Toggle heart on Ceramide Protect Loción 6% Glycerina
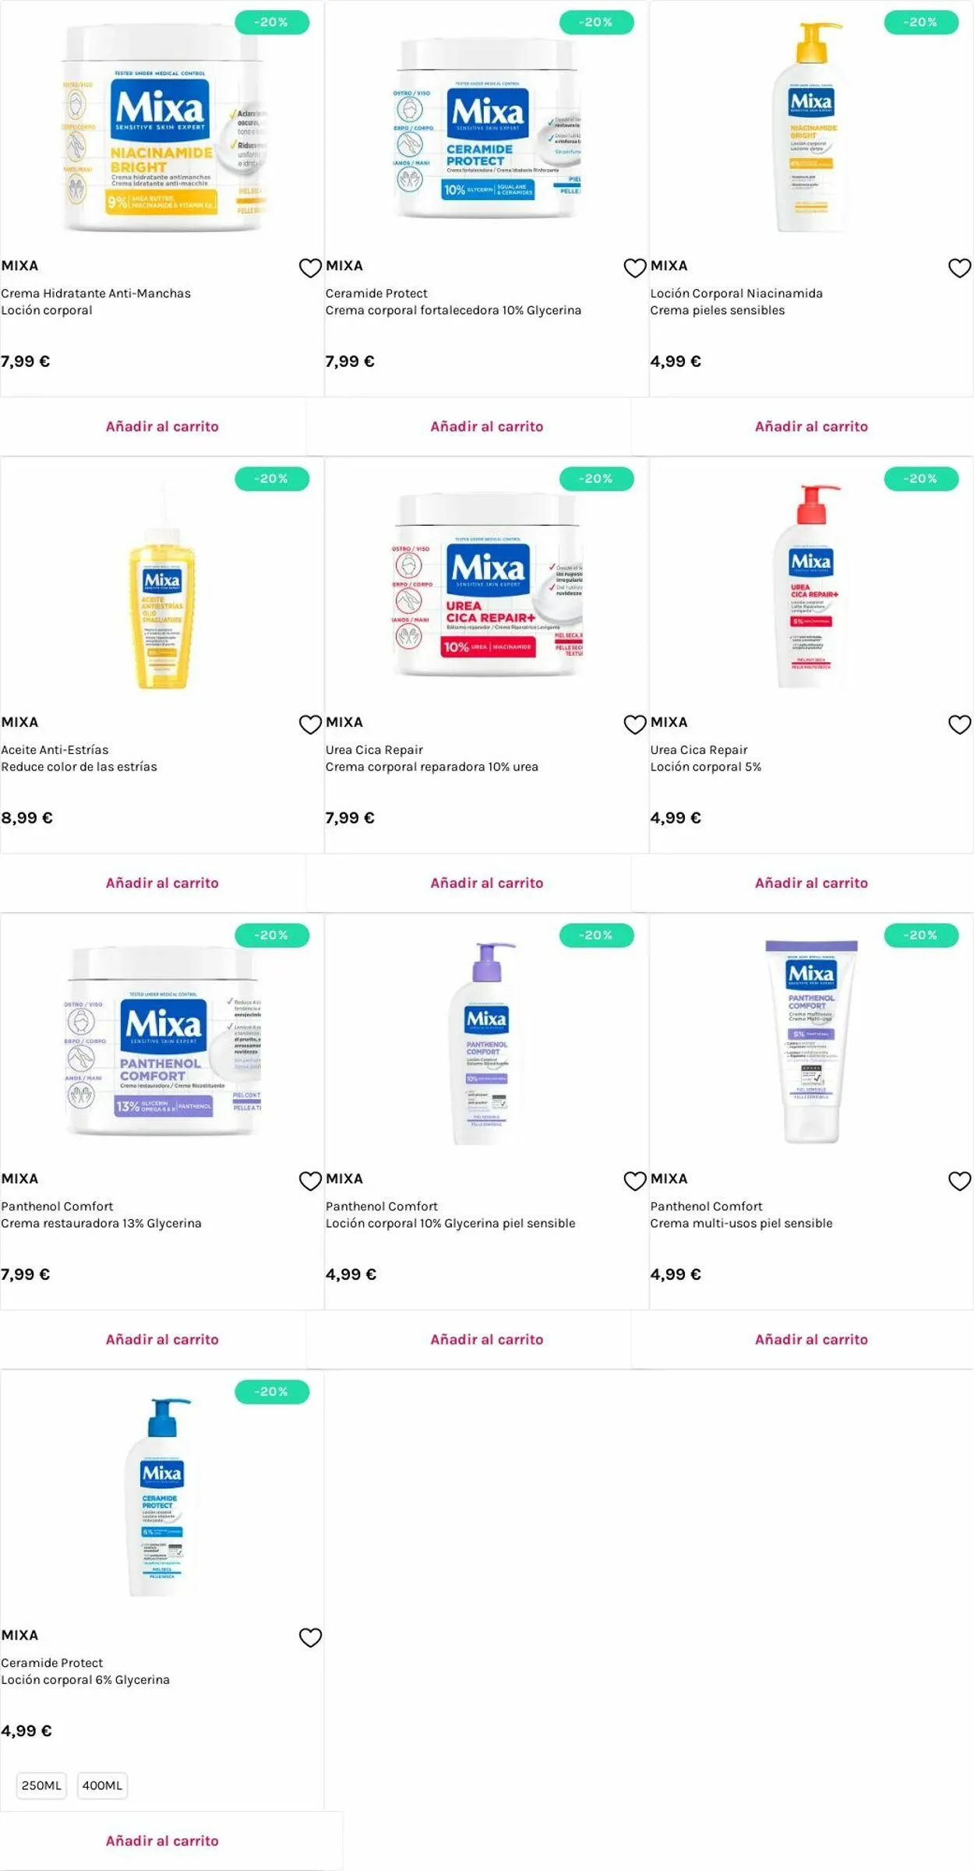Viewport: 974px width, 1871px height. pos(310,1637)
